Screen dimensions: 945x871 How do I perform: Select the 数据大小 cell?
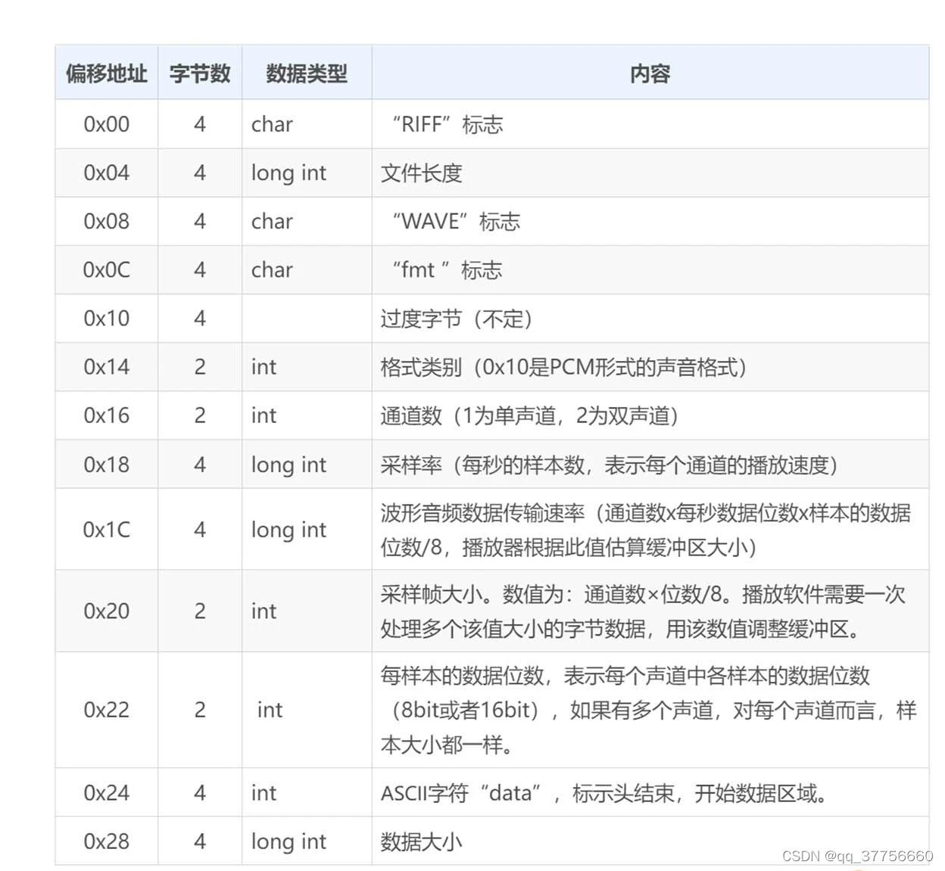(x=421, y=841)
